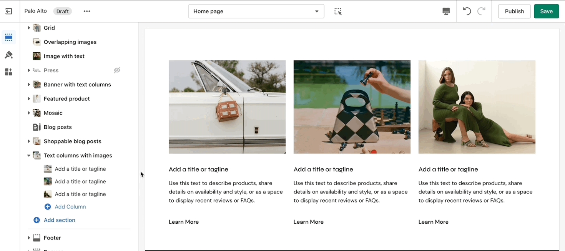Open Theme settings paintbrush icon
The width and height of the screenshot is (565, 251).
pyautogui.click(x=8, y=55)
